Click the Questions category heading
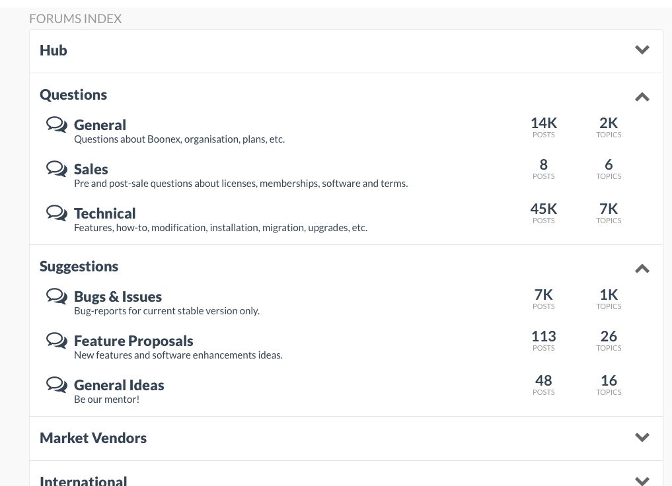The image size is (672, 486). click(73, 94)
